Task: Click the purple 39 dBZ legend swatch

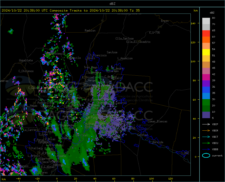Action: [206, 83]
